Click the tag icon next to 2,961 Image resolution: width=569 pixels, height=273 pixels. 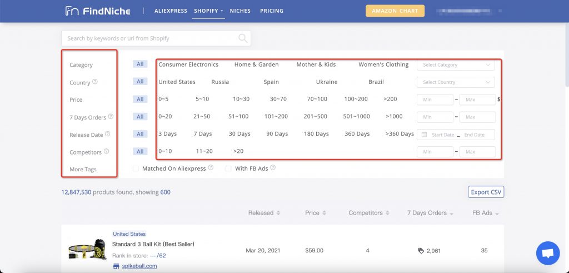point(421,251)
